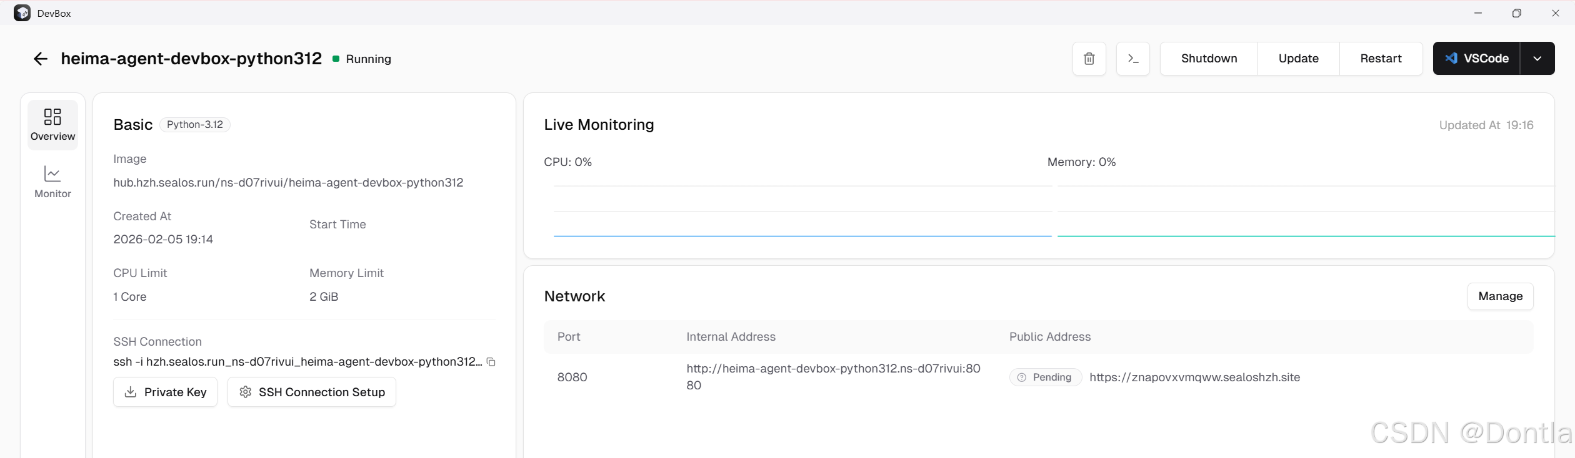Open the public address sealoshzh.site link

click(x=1194, y=378)
